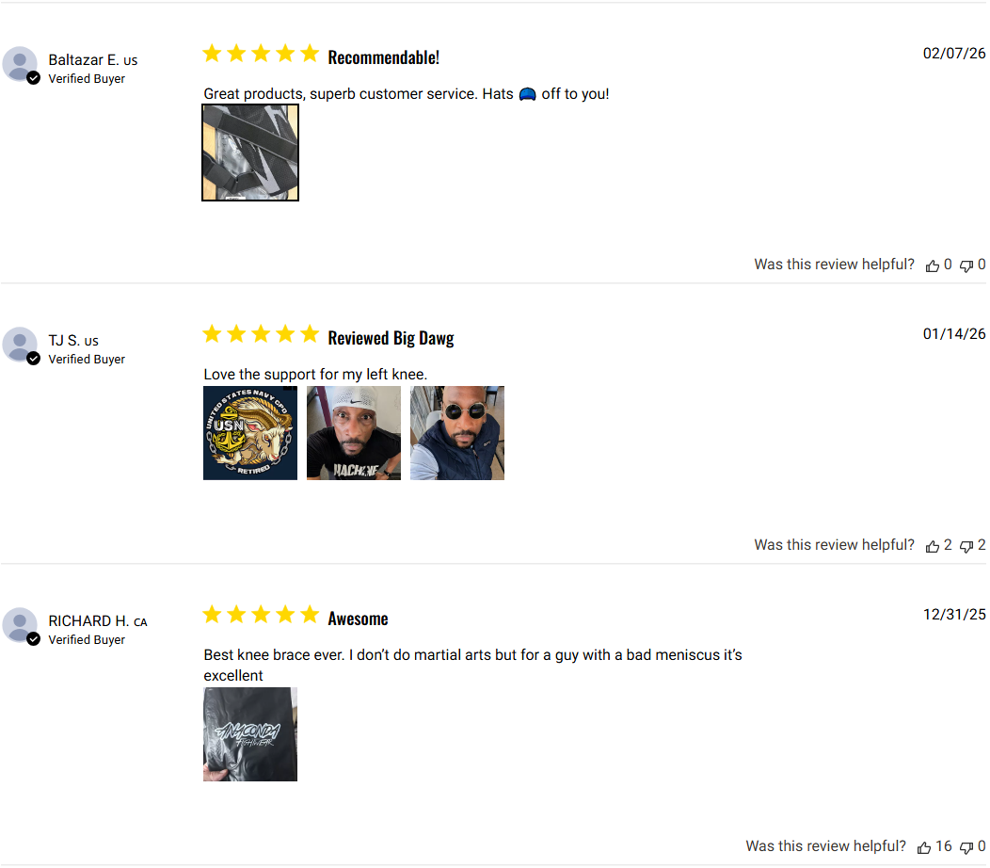The image size is (990, 868).
Task: Click the reviewer name Baltazar E.
Action: pyautogui.click(x=84, y=60)
